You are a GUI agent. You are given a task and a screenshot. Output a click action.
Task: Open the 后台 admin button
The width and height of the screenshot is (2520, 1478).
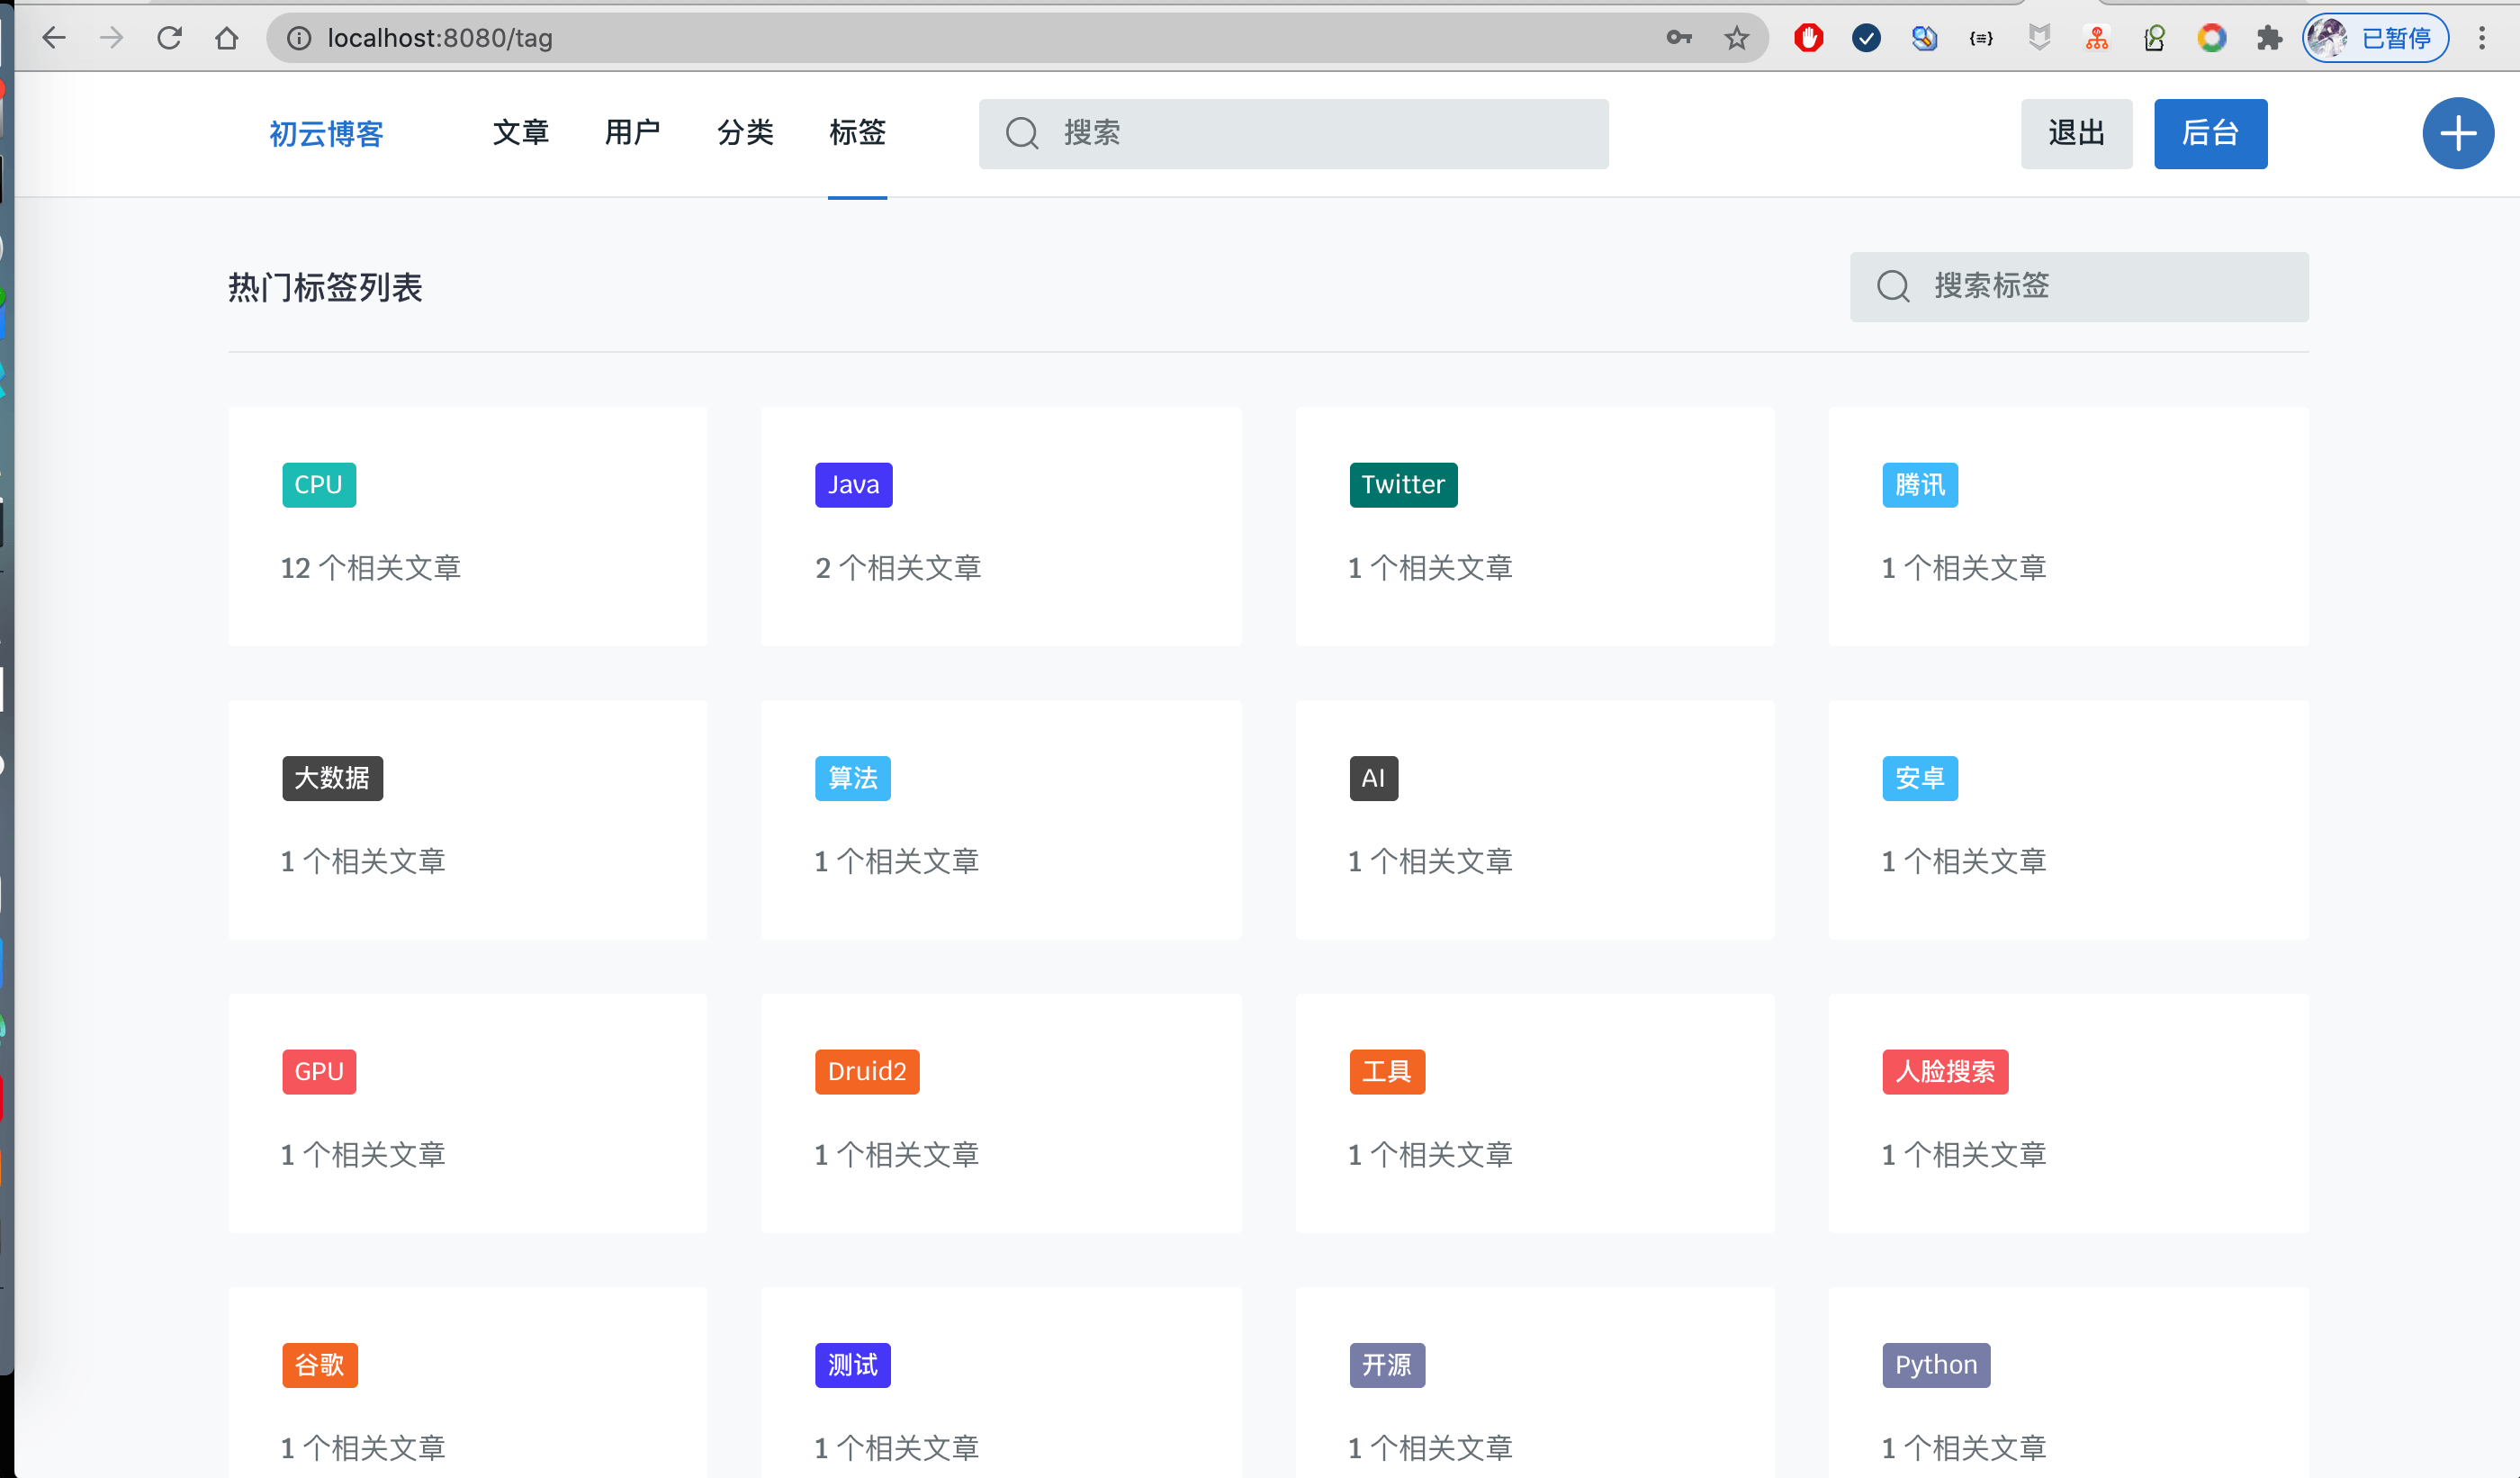point(2209,133)
